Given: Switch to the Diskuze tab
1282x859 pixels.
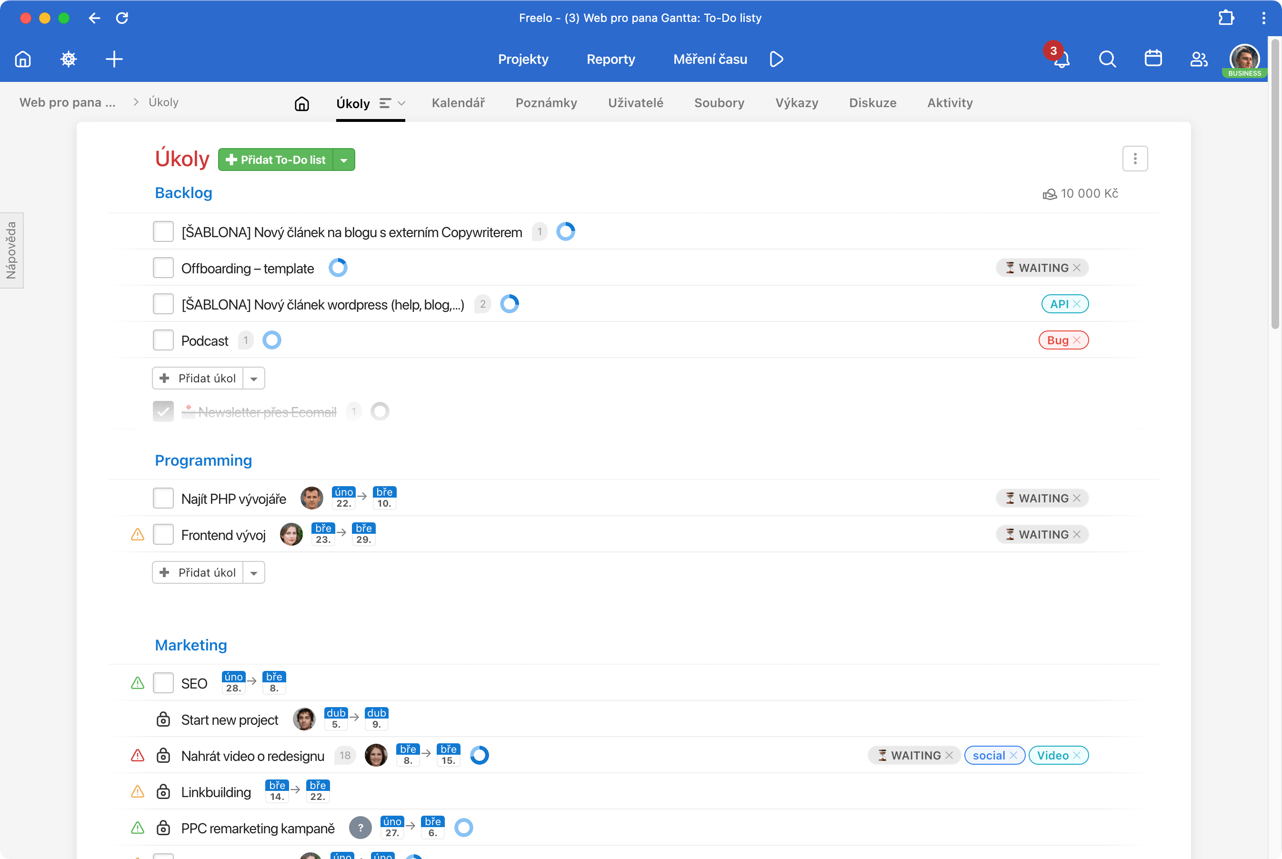Looking at the screenshot, I should tap(873, 103).
